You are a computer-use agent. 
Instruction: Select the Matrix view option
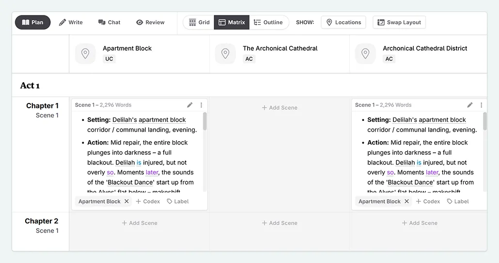232,22
